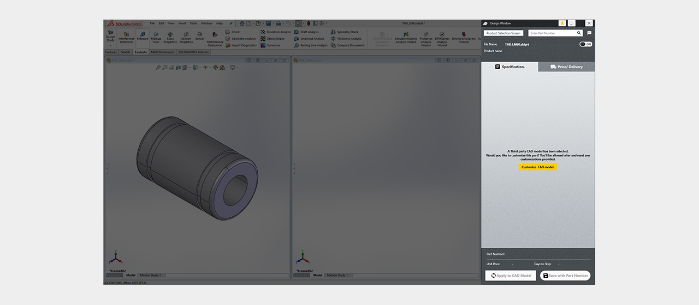This screenshot has width=699, height=305.
Task: Click the Customize CAD model button
Action: click(538, 167)
